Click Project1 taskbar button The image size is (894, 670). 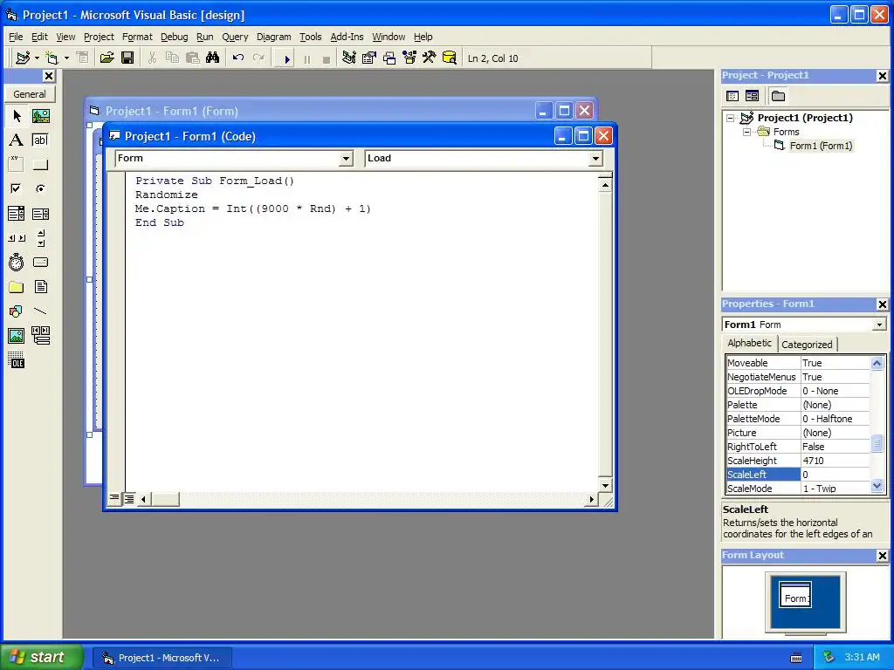162,658
